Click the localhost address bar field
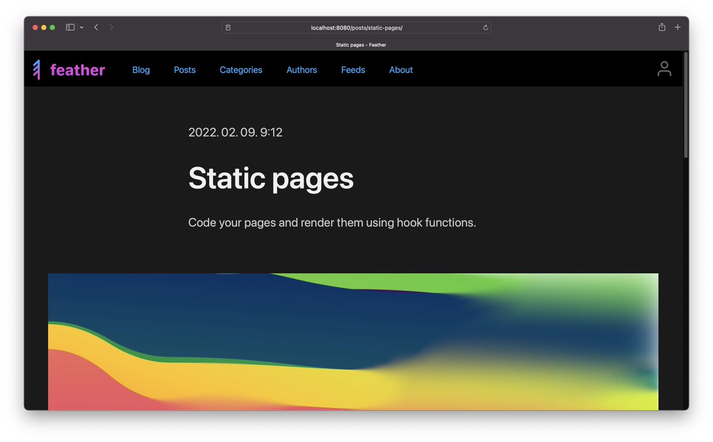This screenshot has height=442, width=713. click(x=356, y=27)
